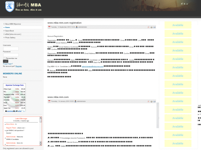Open the Photo Gallery menu item

pyautogui.click(x=10, y=37)
